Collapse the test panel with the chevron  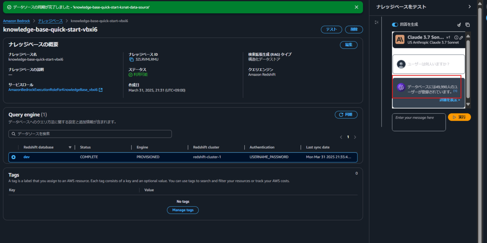click(470, 7)
